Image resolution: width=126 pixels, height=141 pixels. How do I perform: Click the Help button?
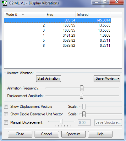click(x=100, y=134)
